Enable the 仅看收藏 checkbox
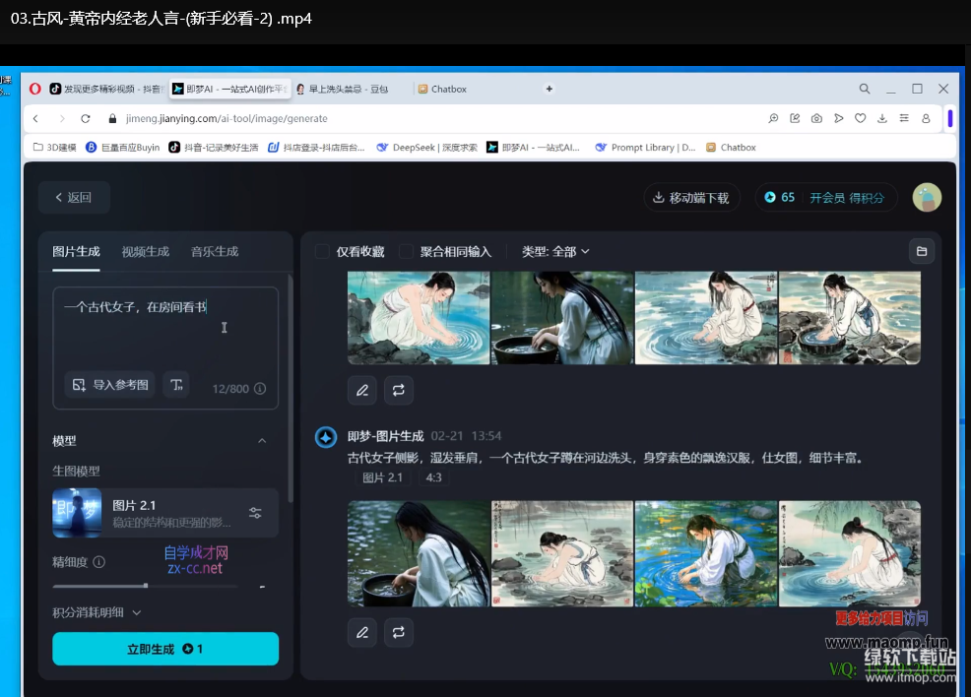The height and width of the screenshot is (697, 971). [x=322, y=251]
